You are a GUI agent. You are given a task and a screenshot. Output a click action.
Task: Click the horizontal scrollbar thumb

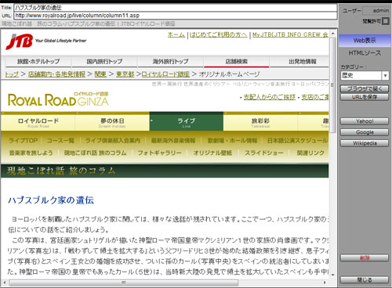click(x=124, y=283)
